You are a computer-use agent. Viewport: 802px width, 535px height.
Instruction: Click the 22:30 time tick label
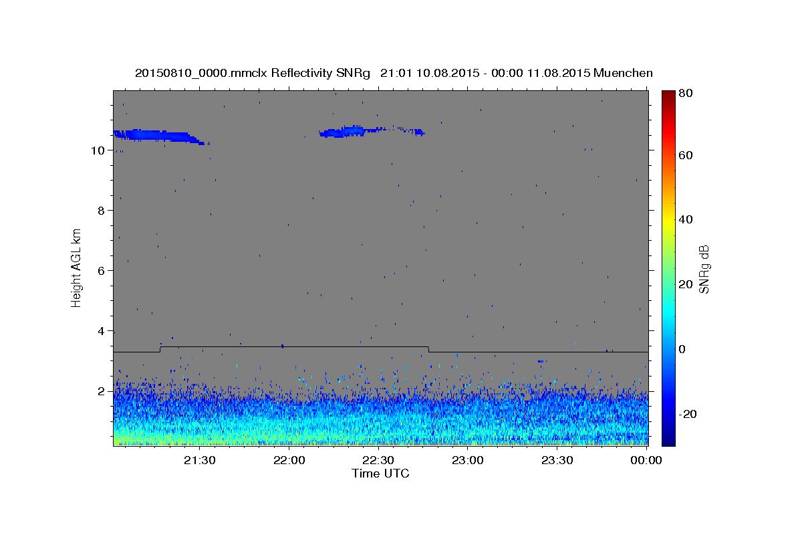[378, 461]
